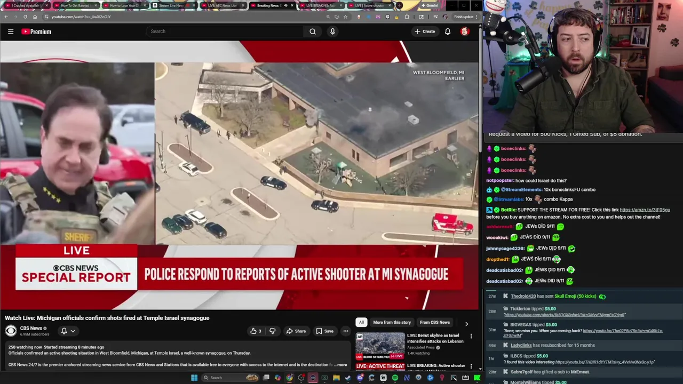Image resolution: width=683 pixels, height=384 pixels.
Task: Click the taskbar Search box
Action: click(x=229, y=378)
